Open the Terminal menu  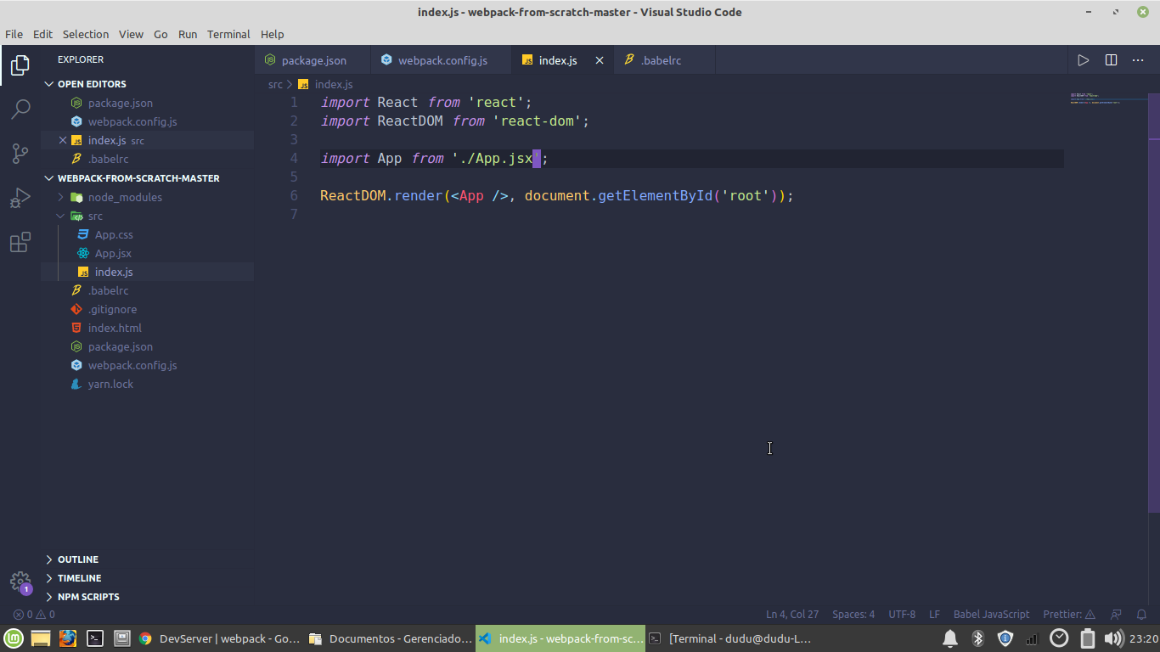(228, 34)
